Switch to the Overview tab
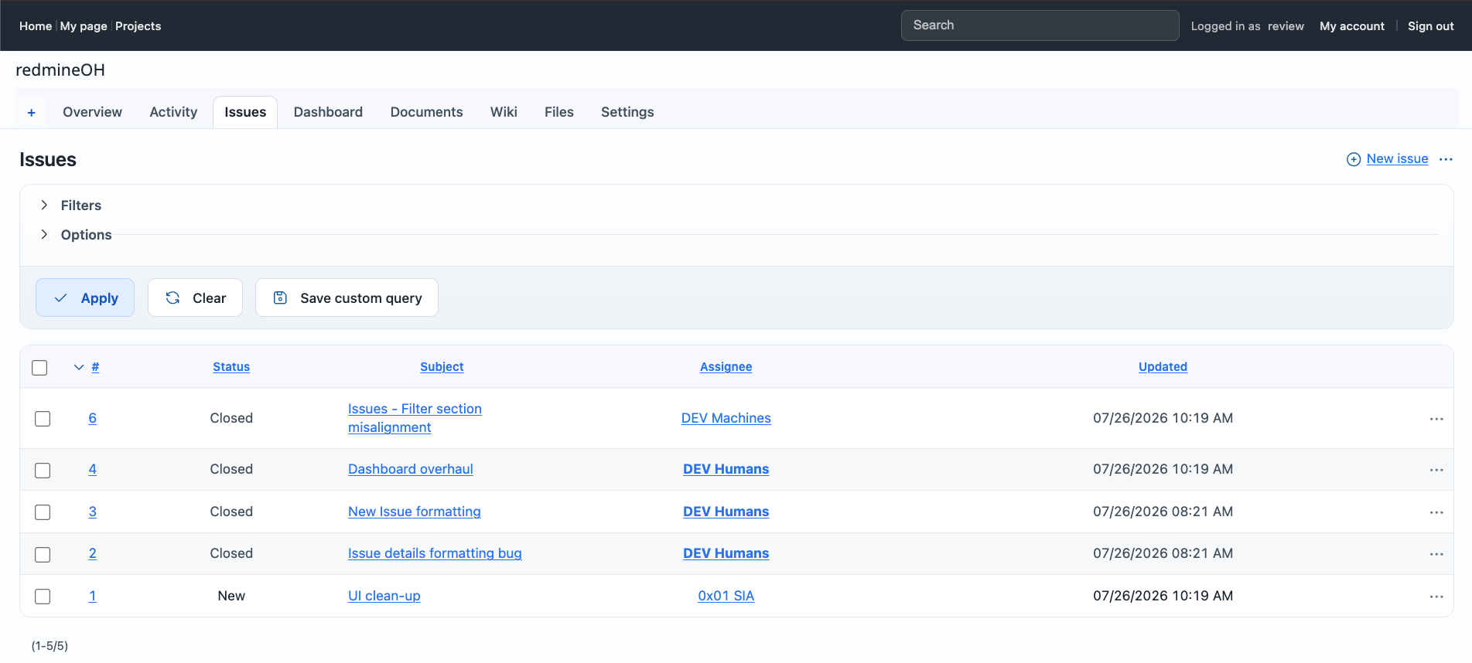The height and width of the screenshot is (663, 1472). coord(92,112)
